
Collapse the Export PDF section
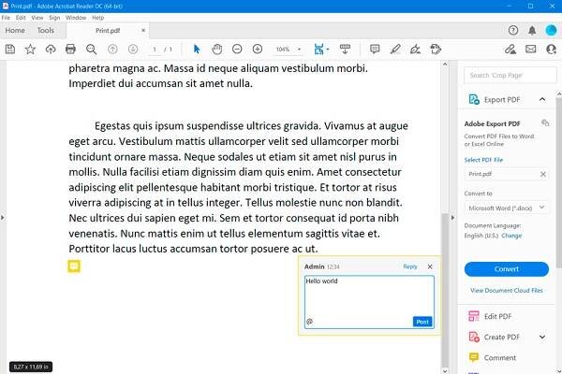(542, 99)
